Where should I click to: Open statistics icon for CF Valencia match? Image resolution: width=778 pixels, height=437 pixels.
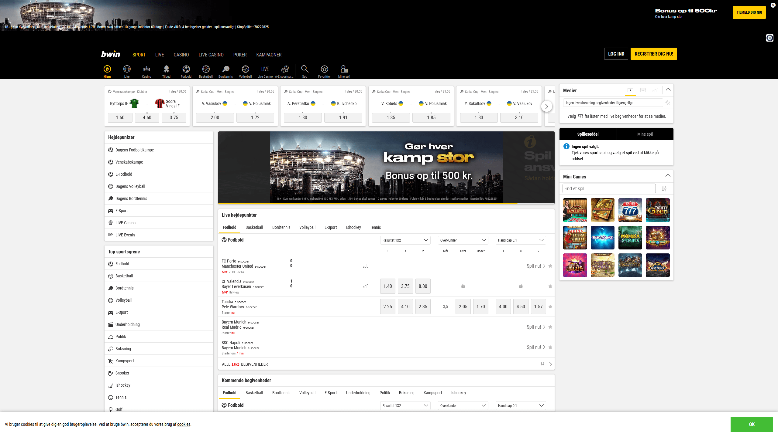pyautogui.click(x=366, y=286)
